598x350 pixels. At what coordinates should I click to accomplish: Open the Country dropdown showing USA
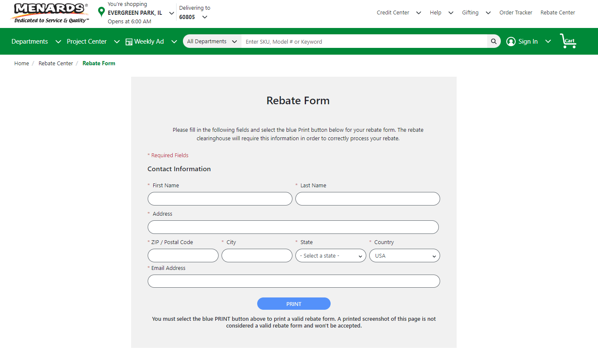point(404,255)
